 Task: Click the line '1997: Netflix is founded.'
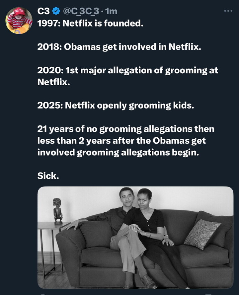[x=90, y=24]
